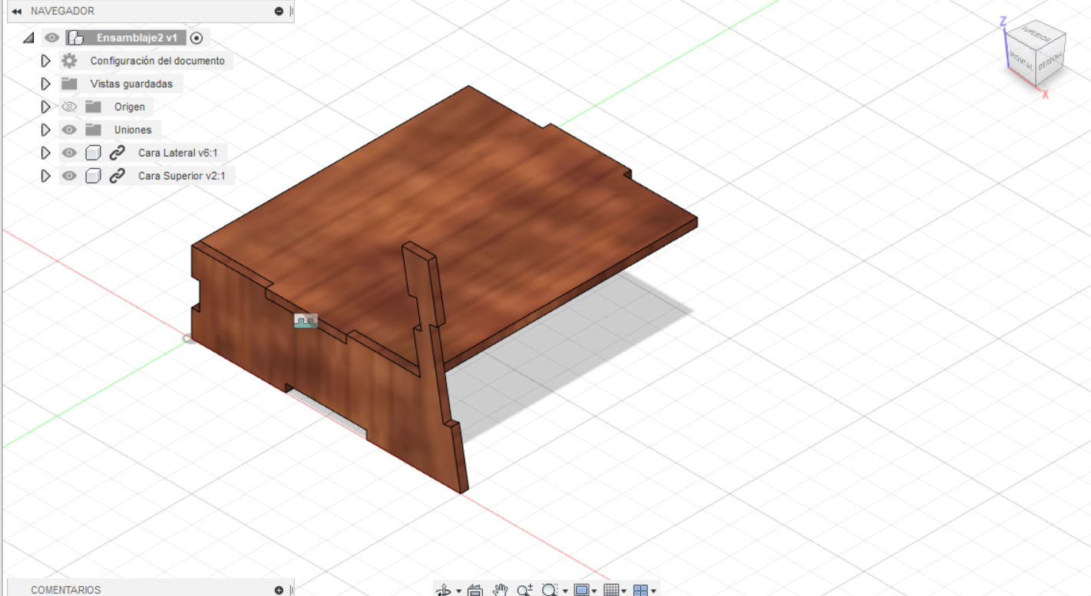Select the Uniones label in the browser
Viewport: 1091px width, 596px height.
point(133,130)
